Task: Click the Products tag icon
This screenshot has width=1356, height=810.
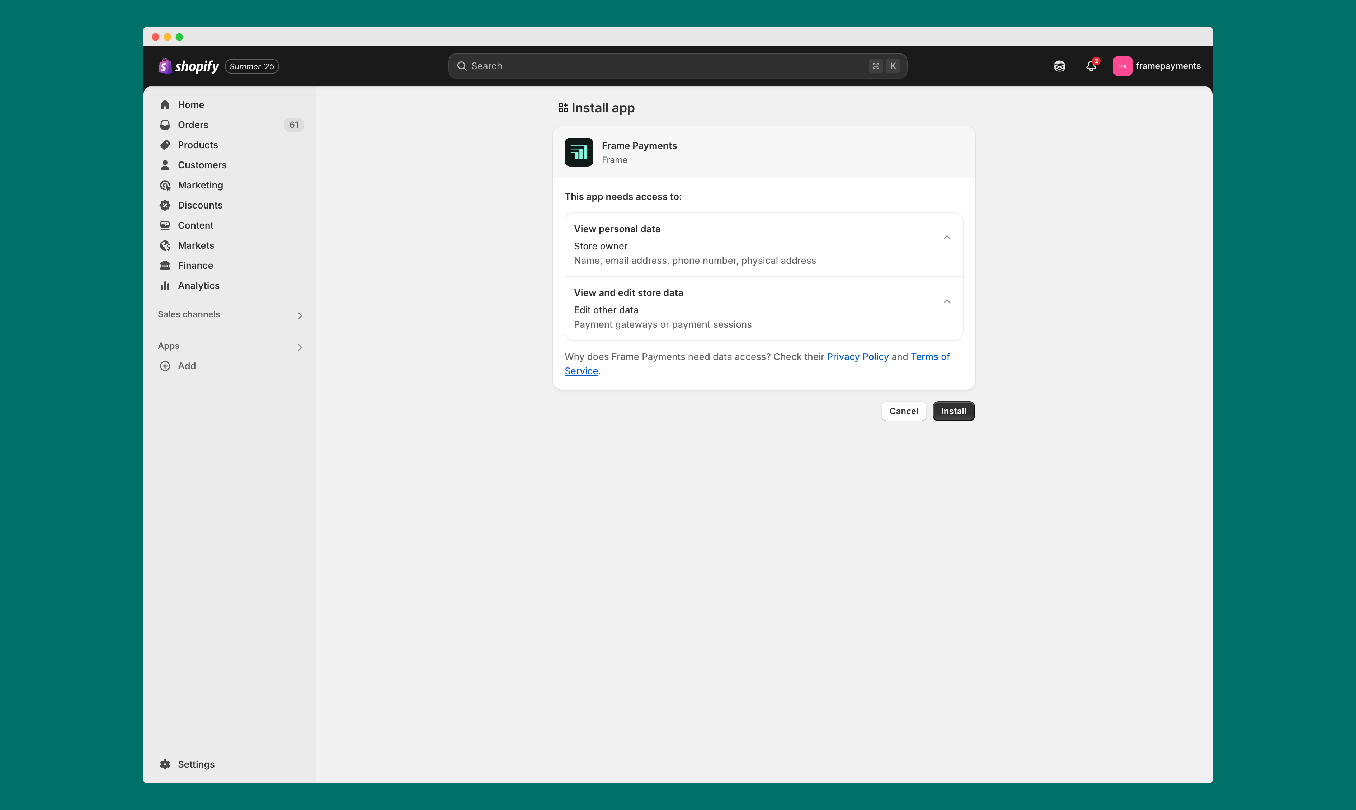Action: coord(165,145)
